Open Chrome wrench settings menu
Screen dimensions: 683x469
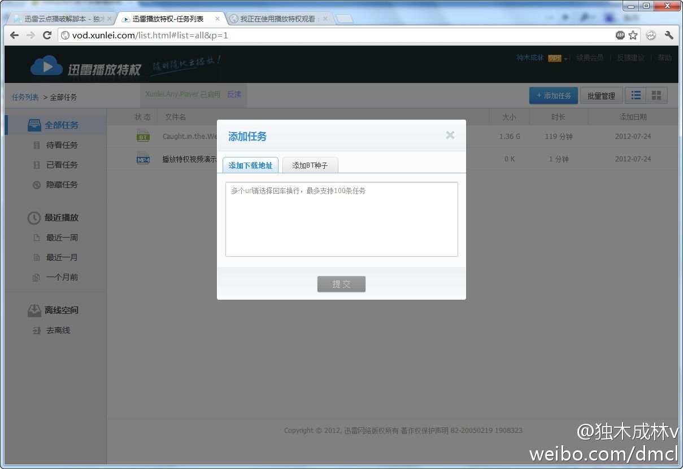tap(669, 35)
